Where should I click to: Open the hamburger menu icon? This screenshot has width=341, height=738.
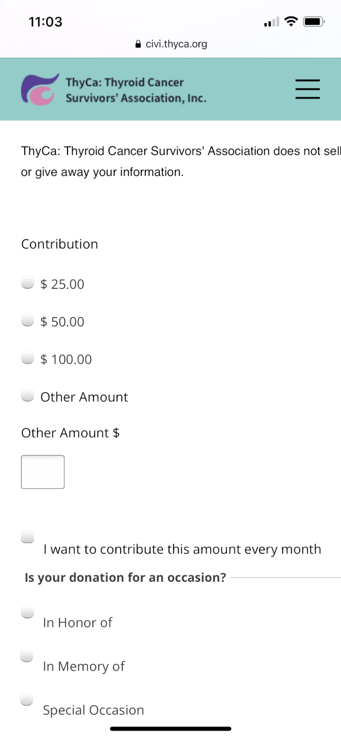(x=308, y=89)
